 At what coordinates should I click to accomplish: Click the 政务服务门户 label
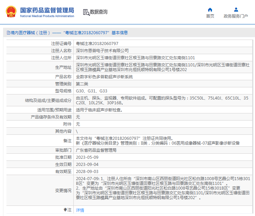[236, 16]
